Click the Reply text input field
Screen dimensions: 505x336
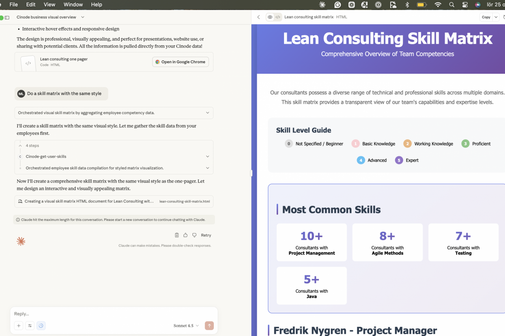pyautogui.click(x=110, y=314)
